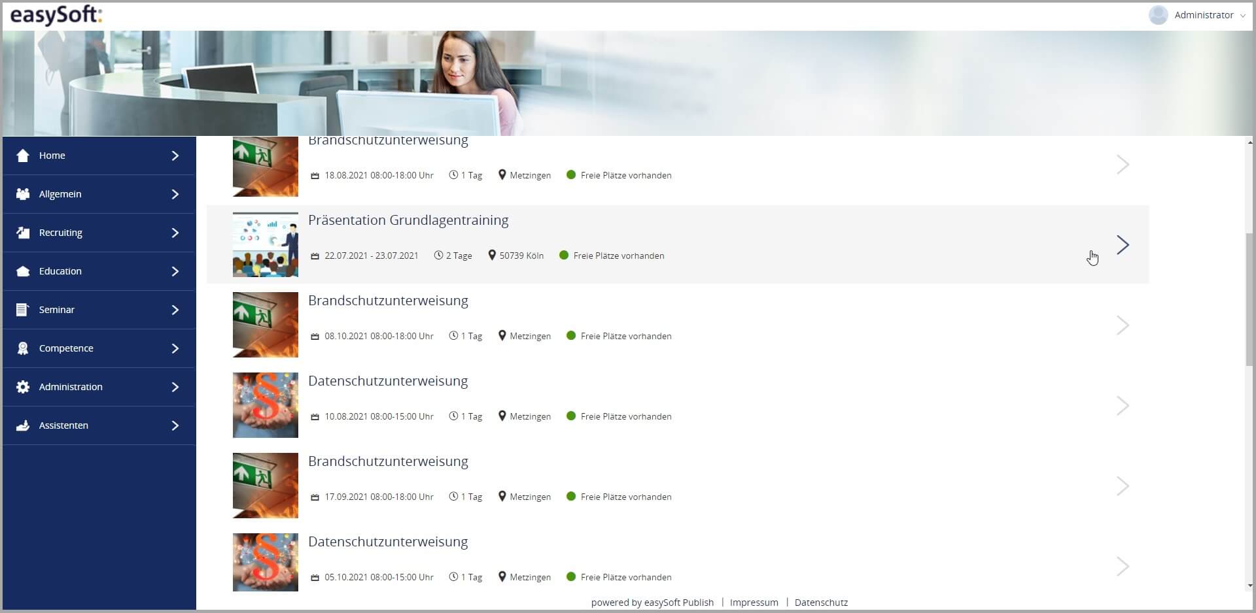Click clock icon in the 17.09.2021 row
The width and height of the screenshot is (1256, 613).
pyautogui.click(x=453, y=497)
